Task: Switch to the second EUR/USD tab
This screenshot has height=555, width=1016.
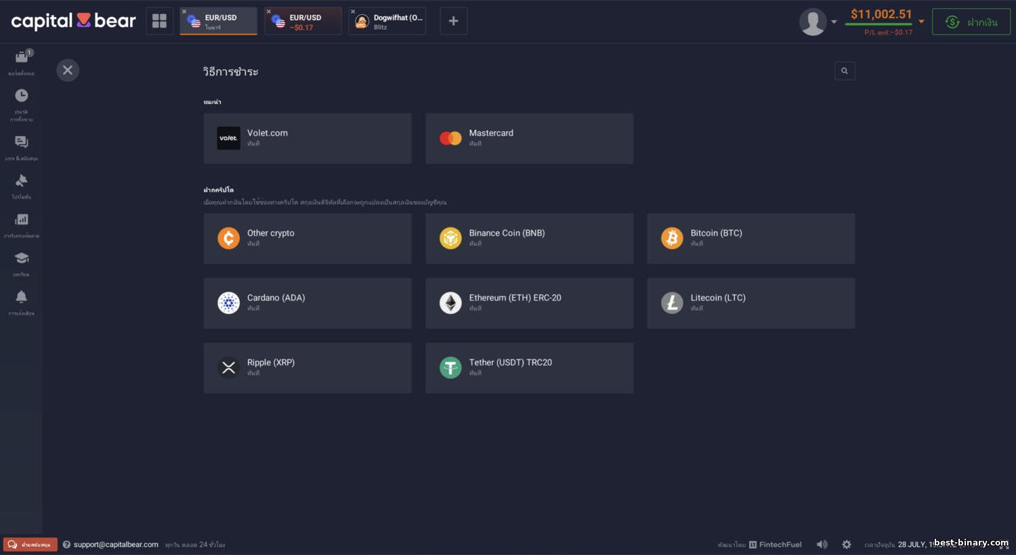Action: 303,21
